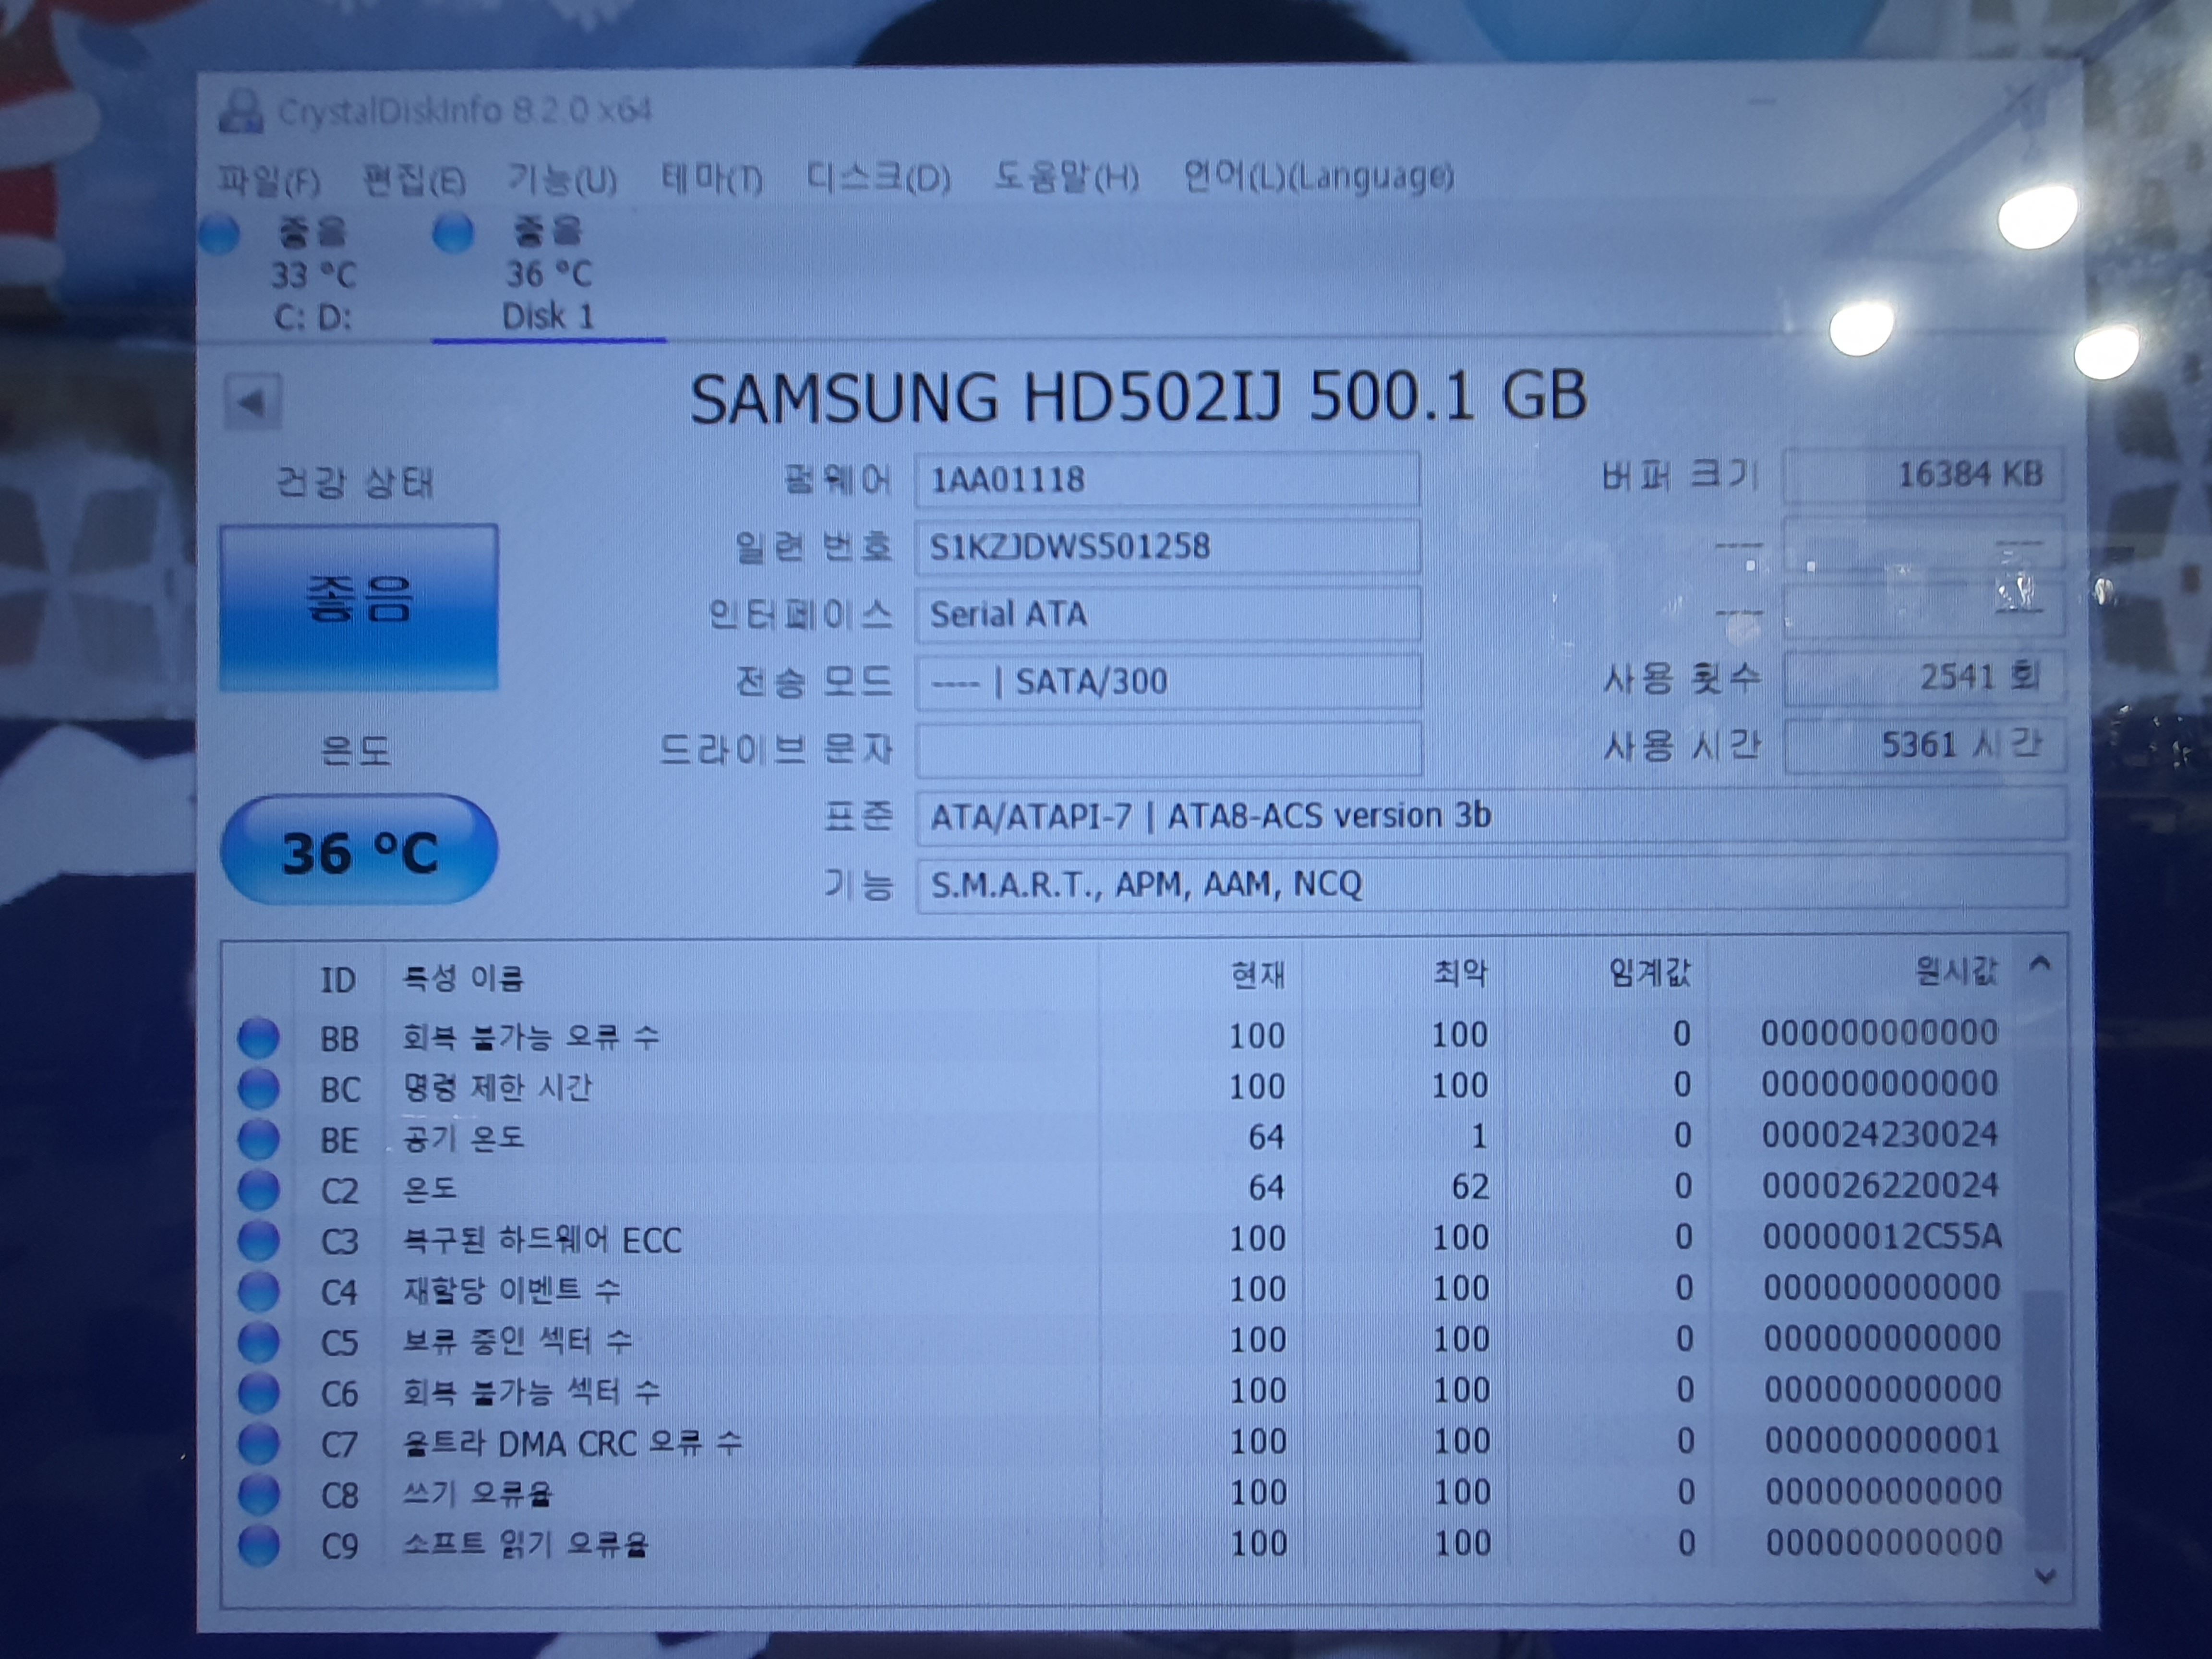Click the 특성 이름 column header
Viewport: 2212px width, 1659px height.
(742, 976)
